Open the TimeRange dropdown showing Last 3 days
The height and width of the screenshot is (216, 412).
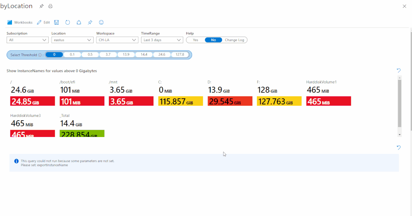click(x=162, y=40)
